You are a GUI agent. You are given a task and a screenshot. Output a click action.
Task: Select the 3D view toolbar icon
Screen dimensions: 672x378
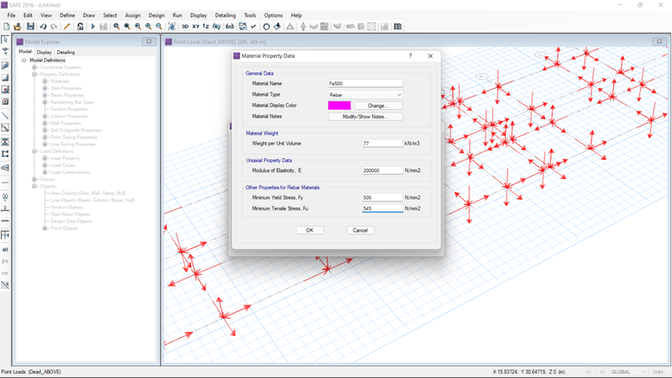pos(185,27)
